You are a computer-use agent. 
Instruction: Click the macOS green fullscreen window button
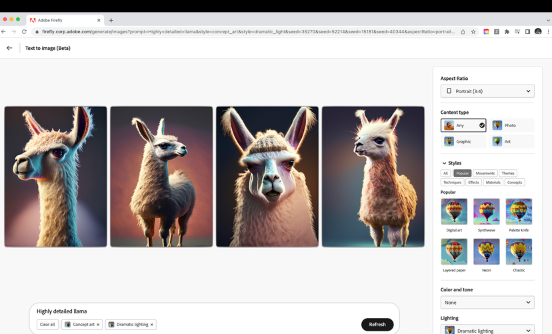pyautogui.click(x=18, y=19)
